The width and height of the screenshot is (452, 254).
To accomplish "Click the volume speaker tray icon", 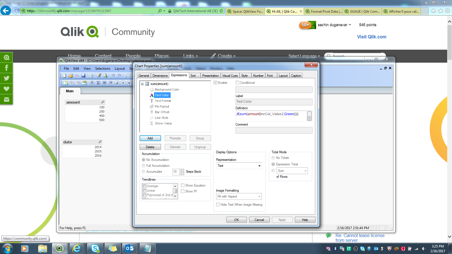I will point(423,249).
